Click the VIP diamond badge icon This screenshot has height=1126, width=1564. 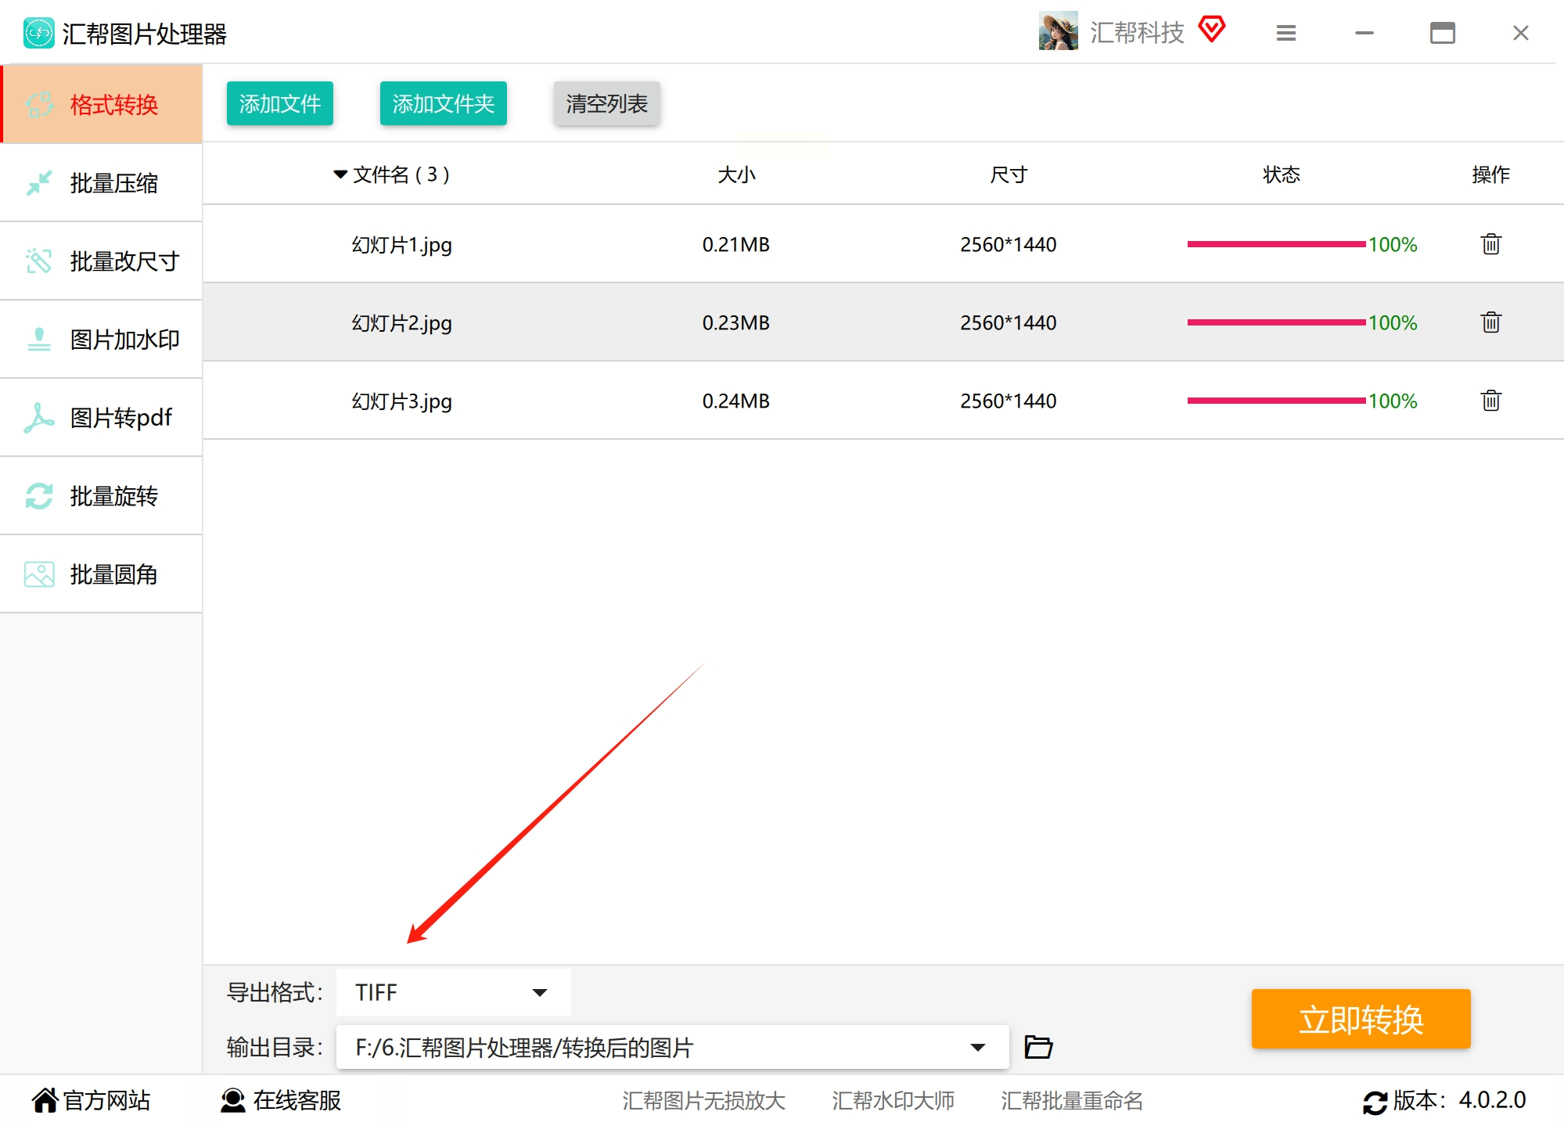pos(1211,30)
